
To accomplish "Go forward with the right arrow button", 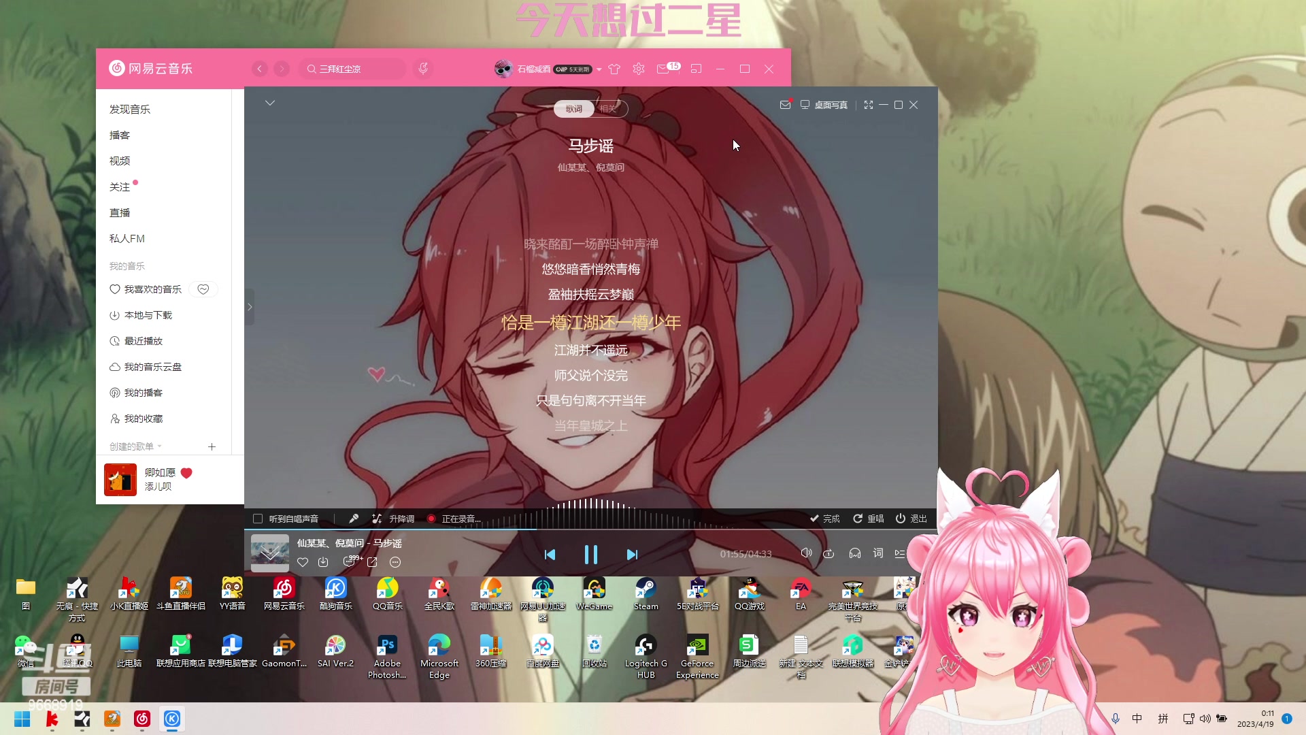I will [x=282, y=69].
